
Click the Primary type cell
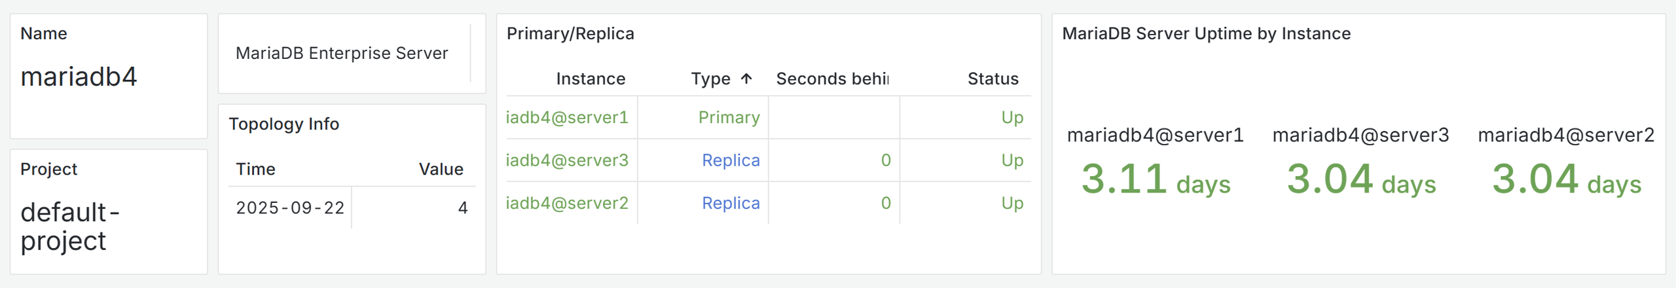click(729, 118)
